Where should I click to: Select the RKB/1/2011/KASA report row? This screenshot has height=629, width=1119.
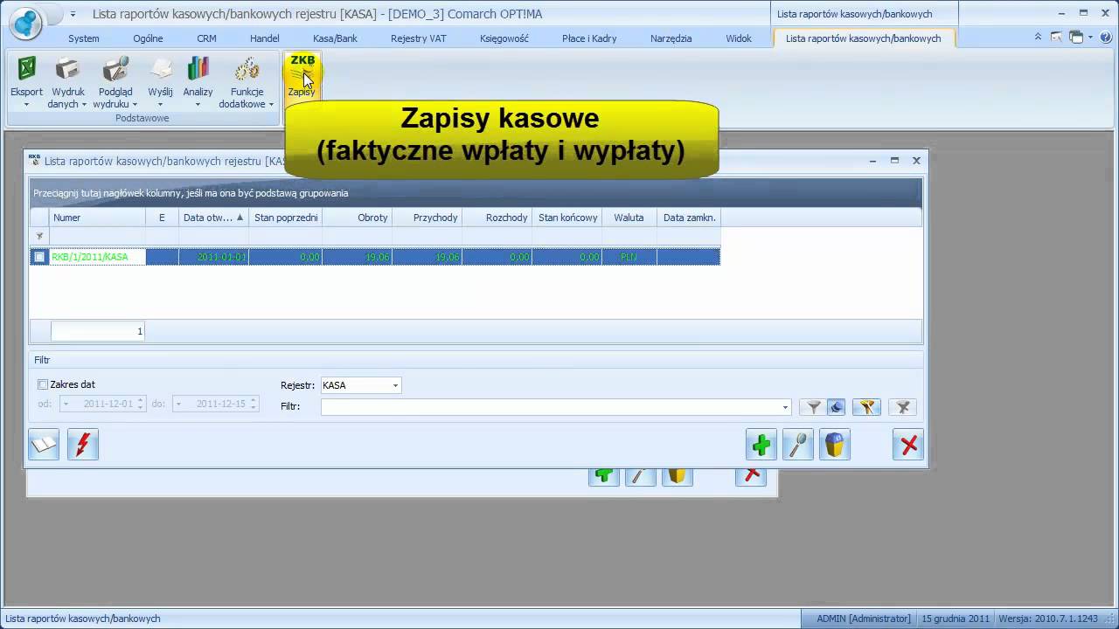tap(375, 257)
